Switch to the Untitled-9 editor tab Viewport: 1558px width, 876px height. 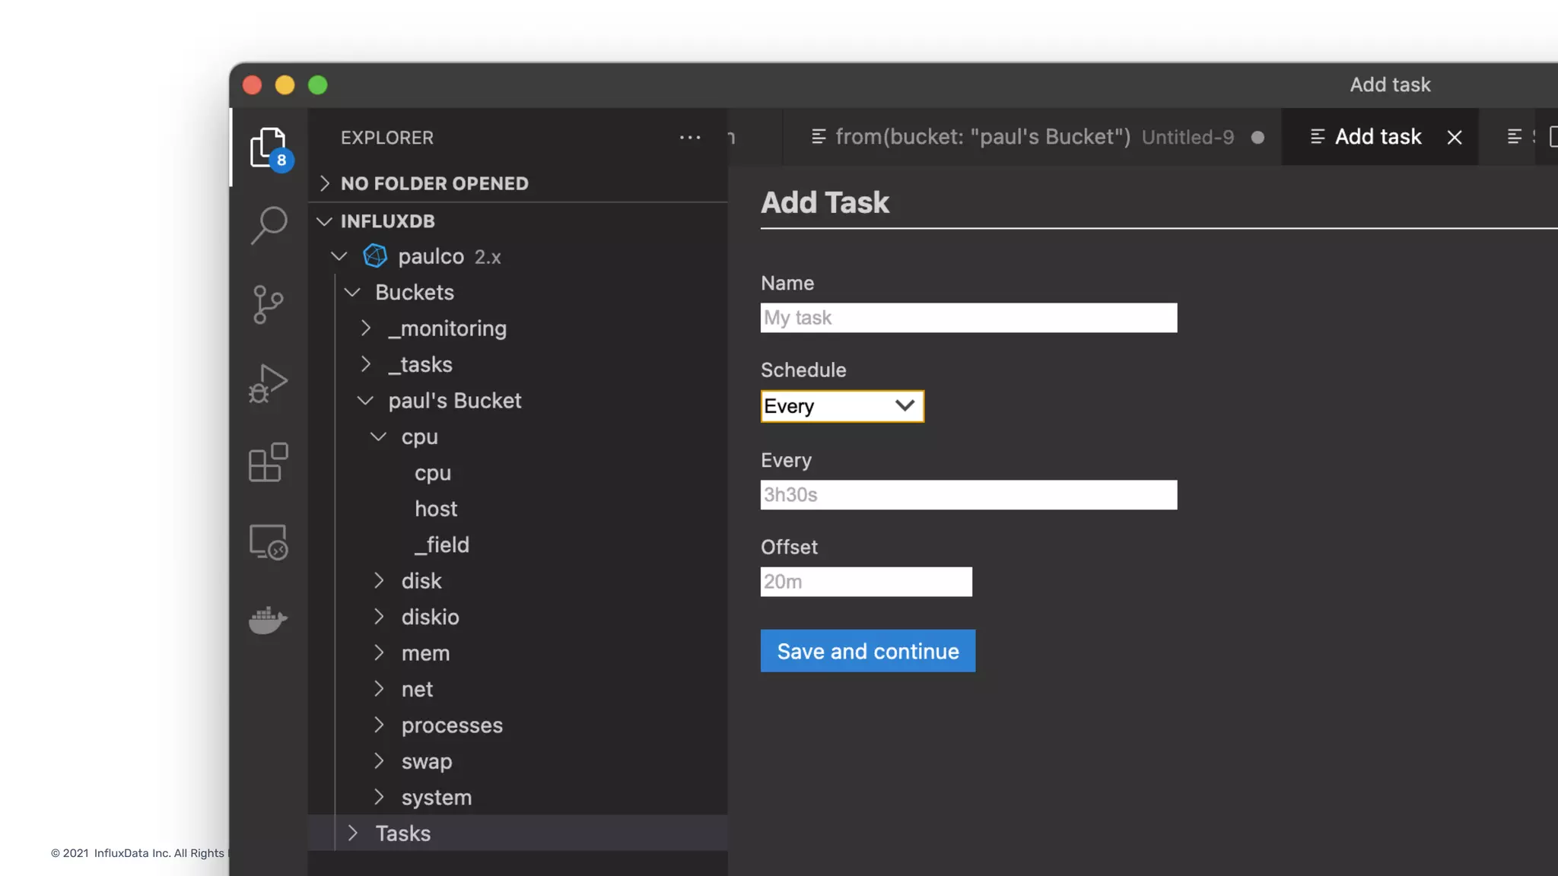[x=1035, y=137]
